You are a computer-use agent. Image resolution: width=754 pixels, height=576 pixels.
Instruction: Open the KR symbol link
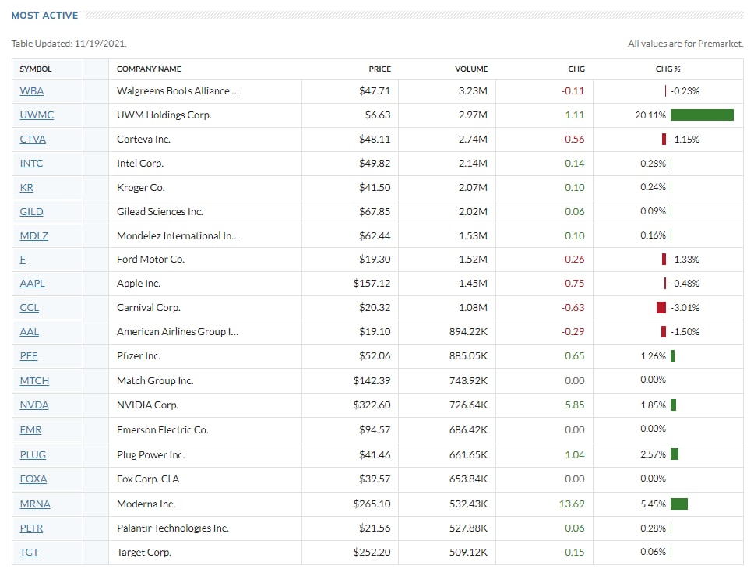tap(26, 187)
